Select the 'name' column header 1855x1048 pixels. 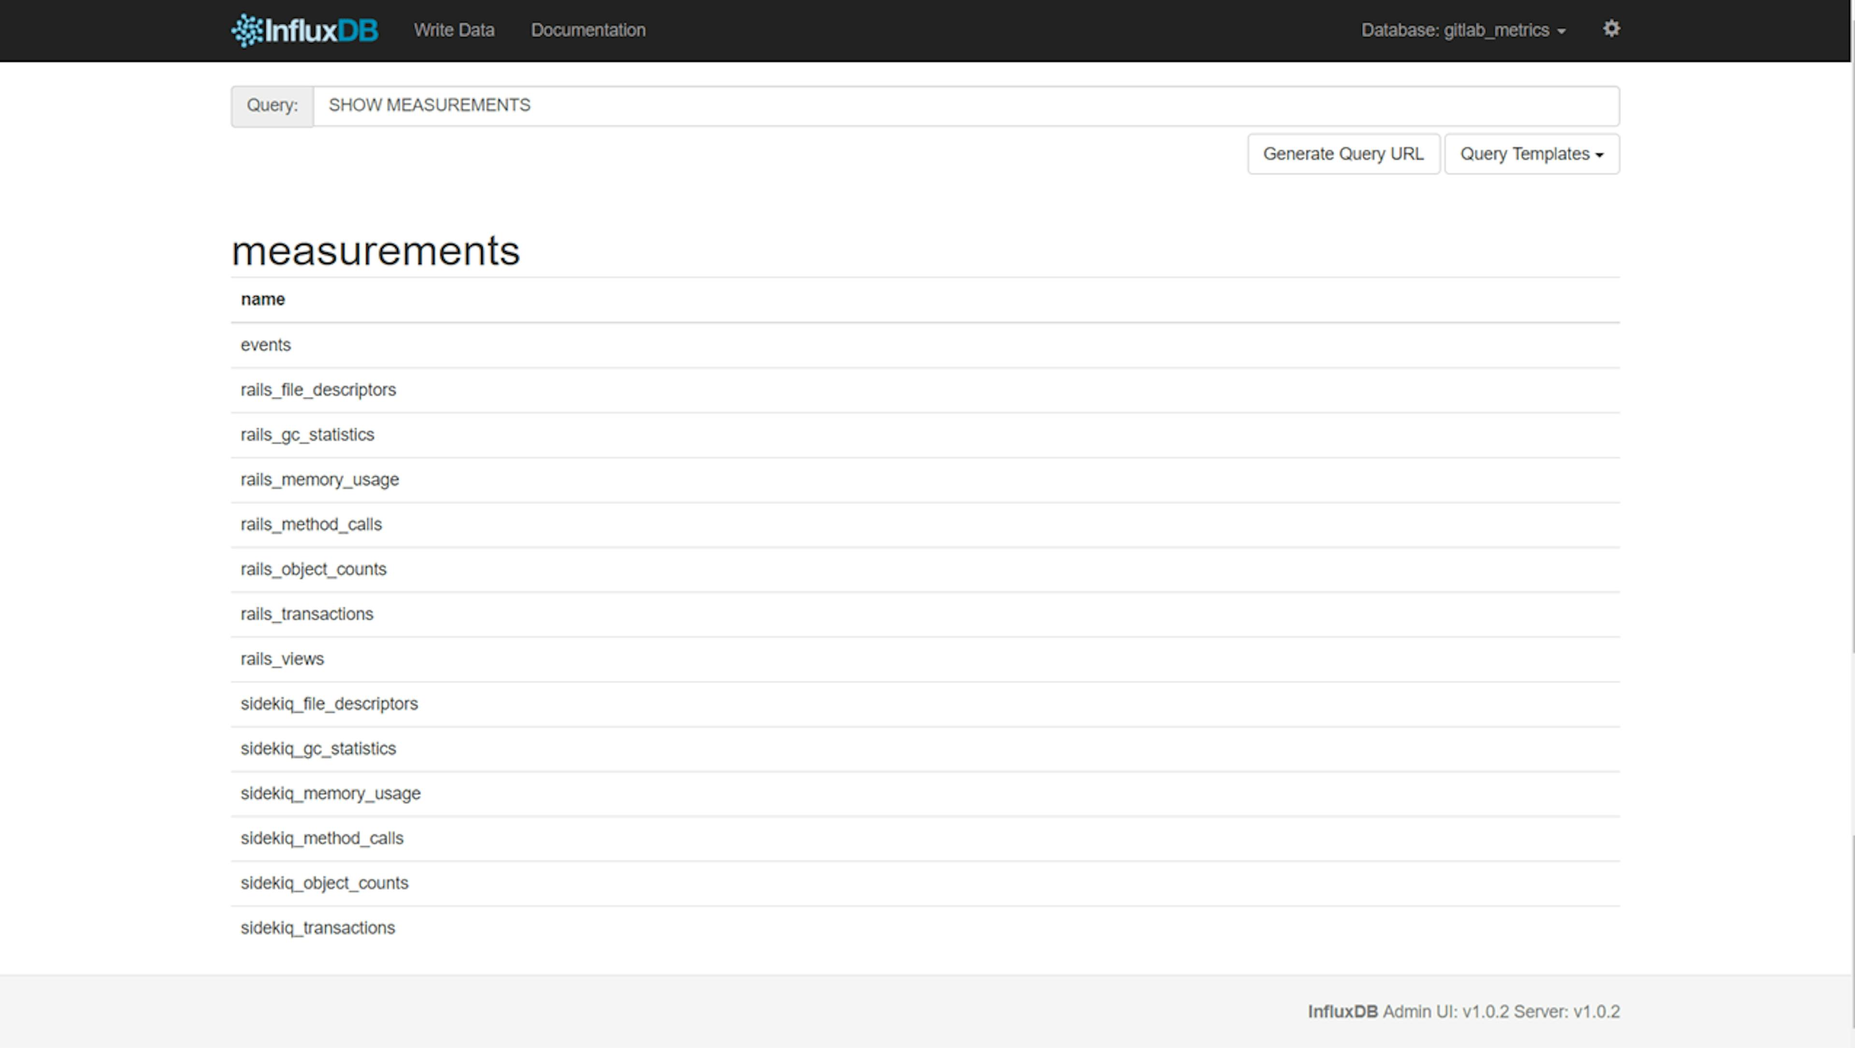click(x=926, y=299)
